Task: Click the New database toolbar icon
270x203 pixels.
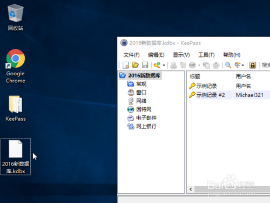Action: point(126,65)
